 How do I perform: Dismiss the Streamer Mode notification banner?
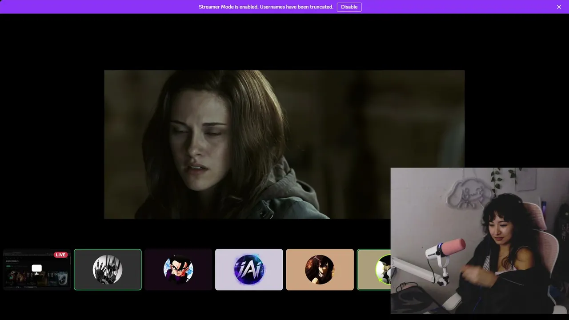pos(559,7)
